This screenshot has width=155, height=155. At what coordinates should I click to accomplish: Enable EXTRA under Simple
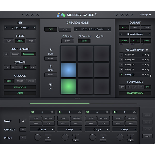point(68,41)
